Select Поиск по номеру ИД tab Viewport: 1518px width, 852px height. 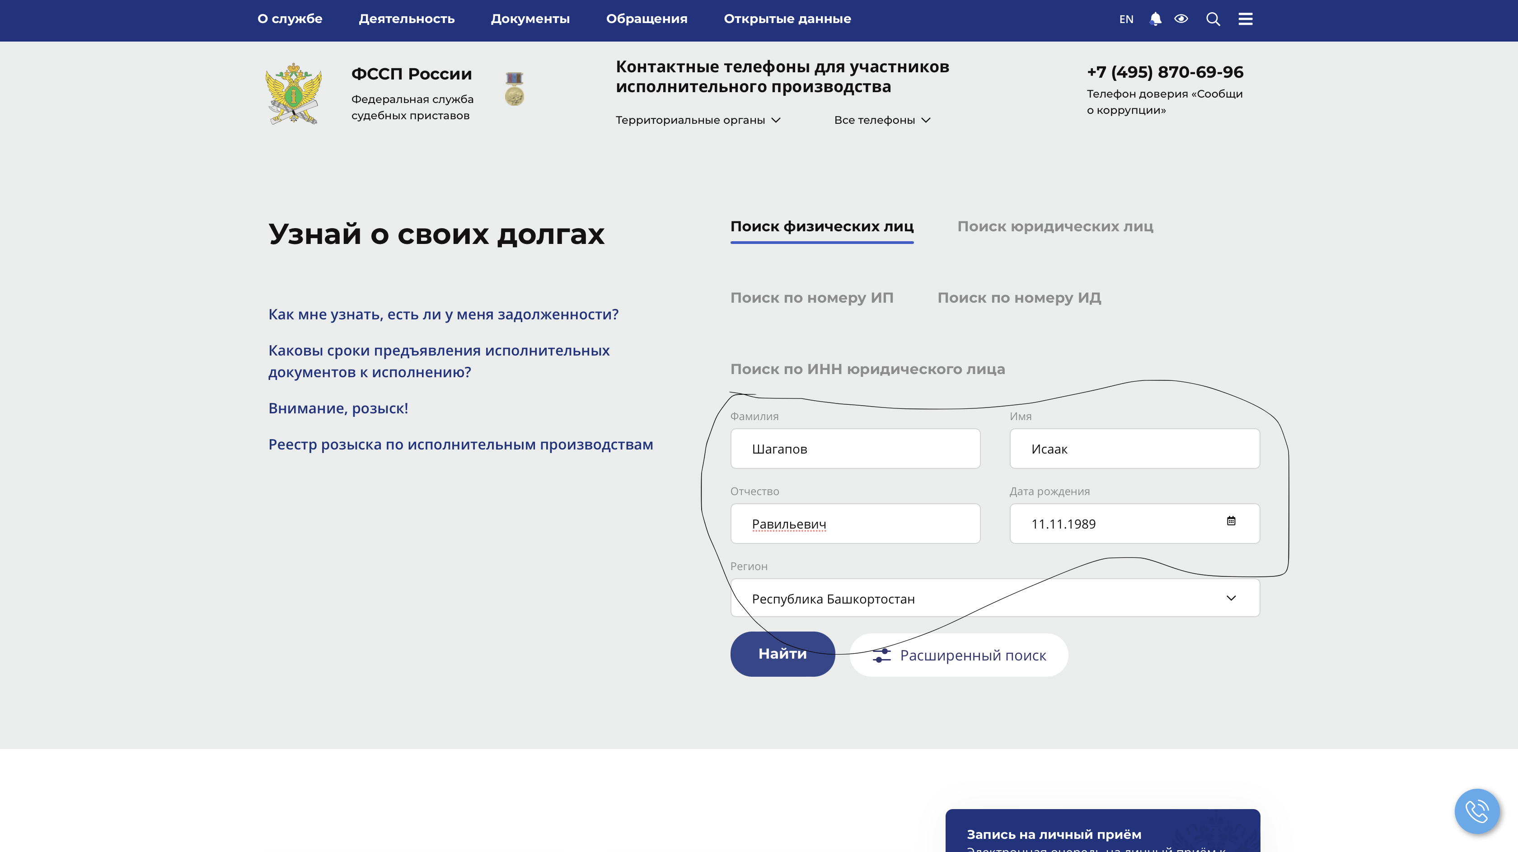click(1019, 298)
